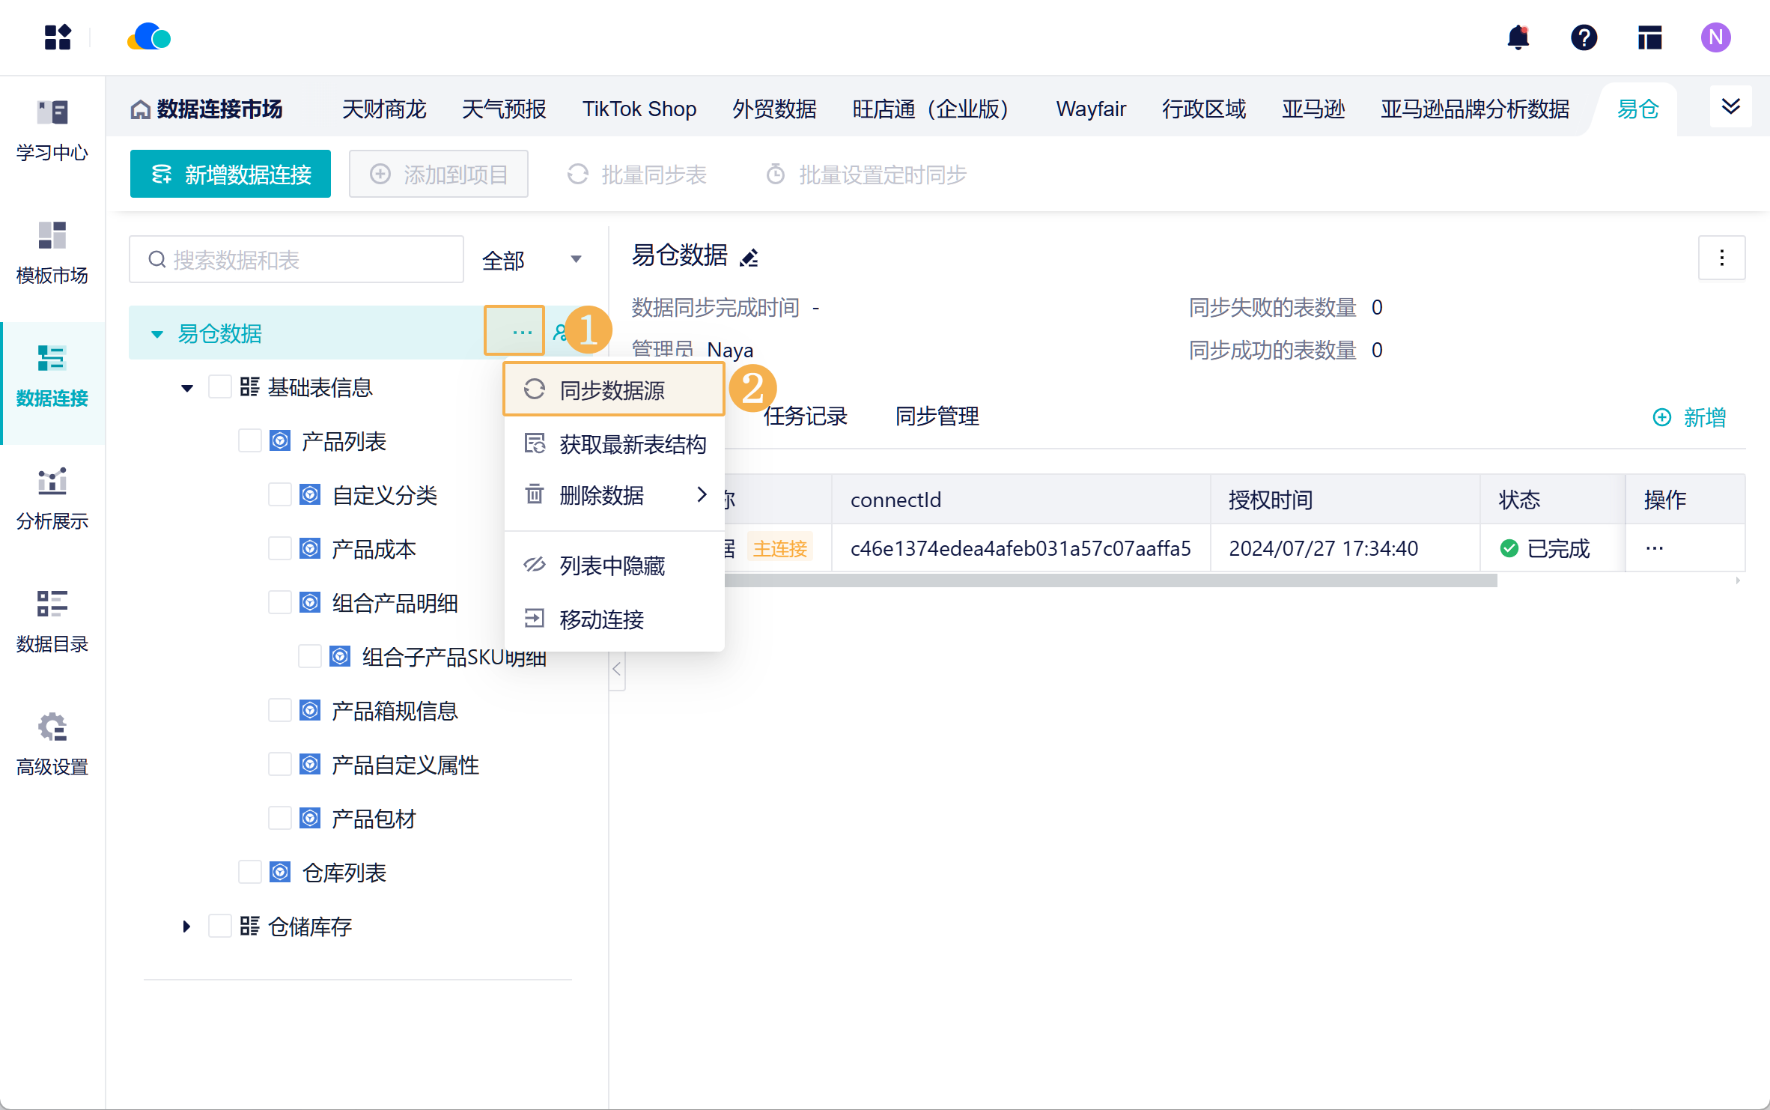Tick the 基础表信息 folder checkbox
The width and height of the screenshot is (1770, 1110).
[219, 387]
